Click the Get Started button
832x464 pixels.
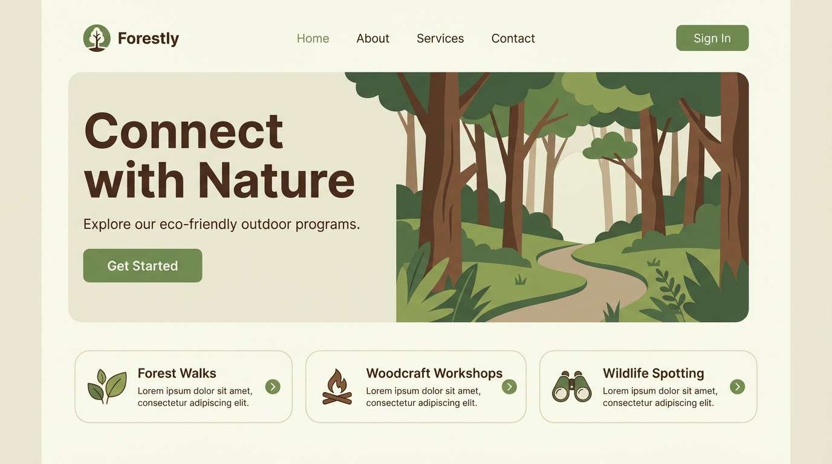143,265
